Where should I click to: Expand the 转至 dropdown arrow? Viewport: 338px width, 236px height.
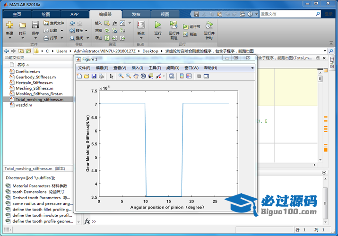tap(86, 31)
